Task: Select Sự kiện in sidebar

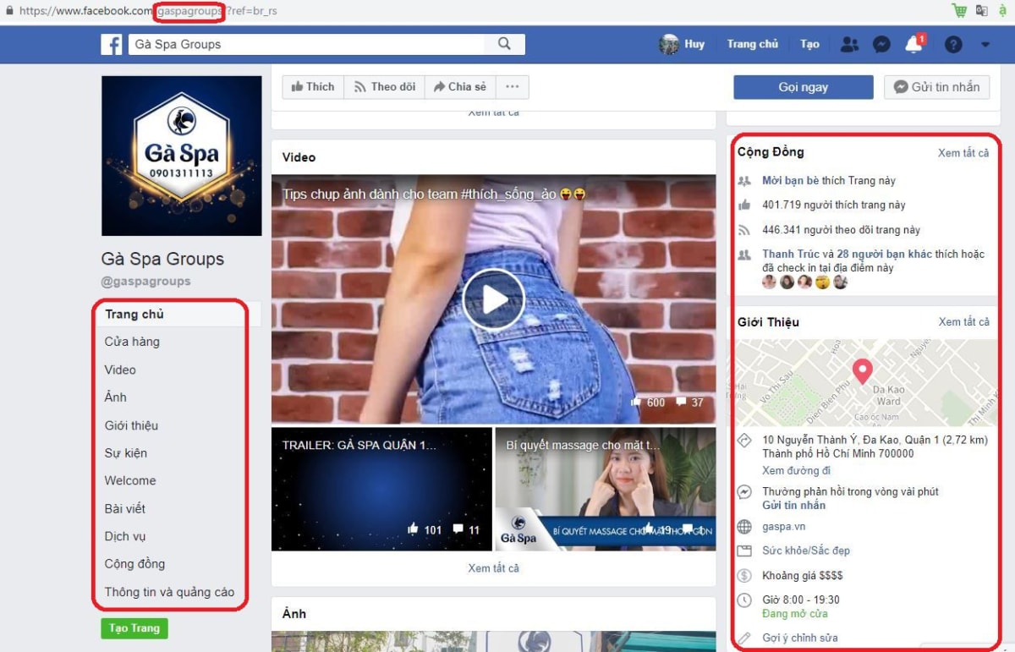Action: (x=126, y=453)
